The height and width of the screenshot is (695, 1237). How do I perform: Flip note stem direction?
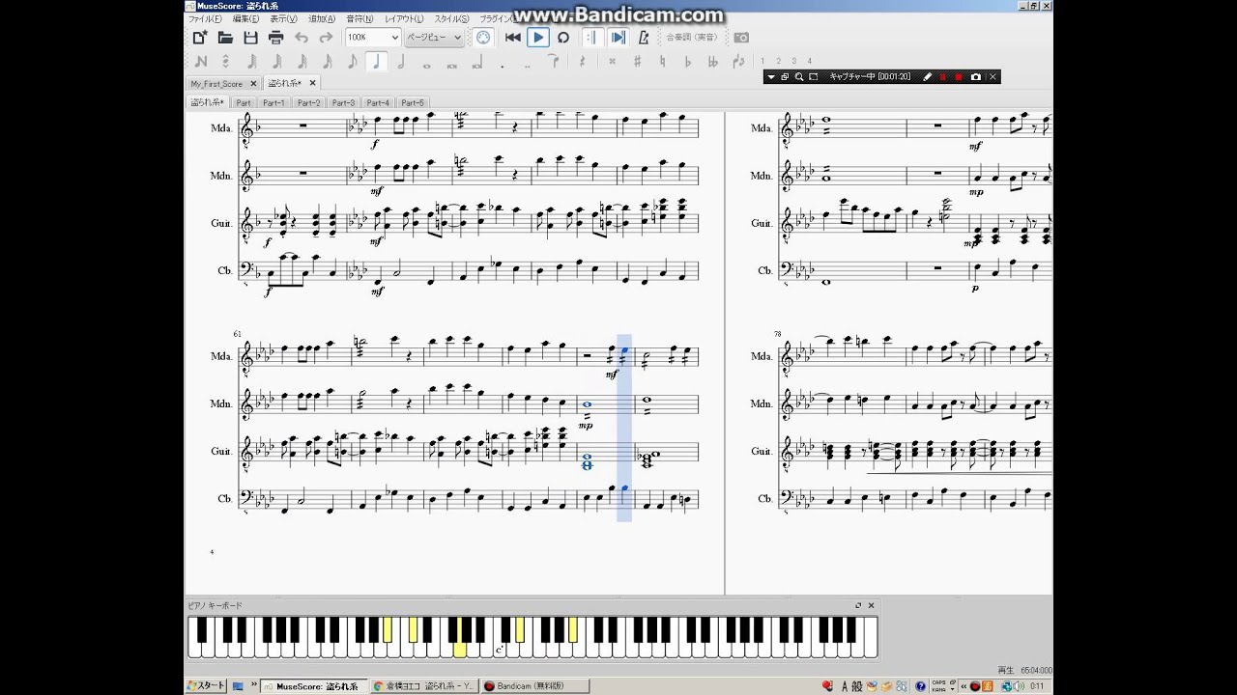pos(737,62)
